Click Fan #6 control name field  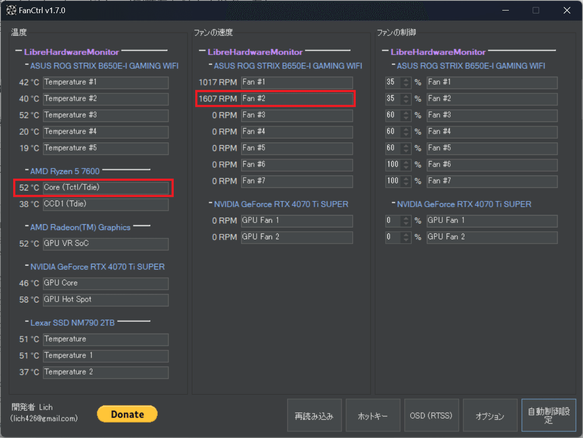click(492, 165)
